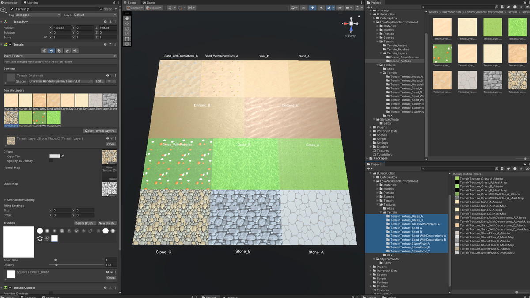Image resolution: width=530 pixels, height=298 pixels.
Task: Click the Delete Brush button
Action: (85, 223)
